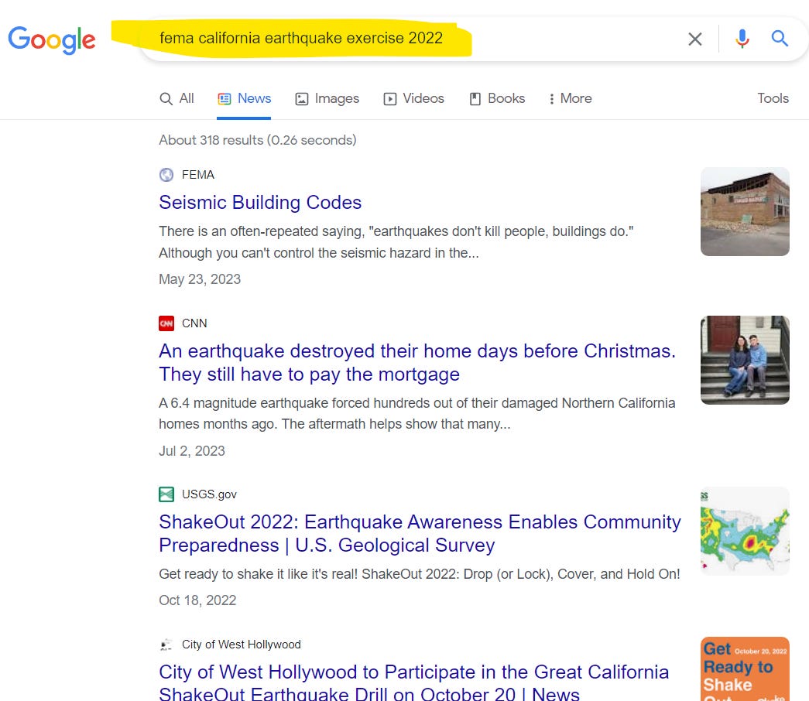The height and width of the screenshot is (701, 809).
Task: Open the Videos tab
Action: pos(413,98)
